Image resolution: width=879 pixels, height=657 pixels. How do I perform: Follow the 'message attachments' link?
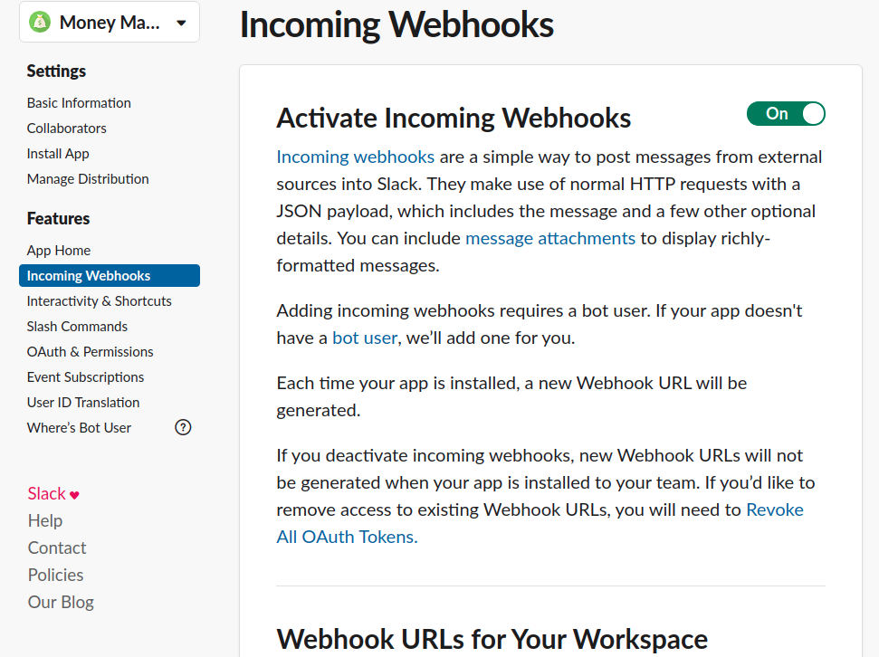[x=550, y=239]
